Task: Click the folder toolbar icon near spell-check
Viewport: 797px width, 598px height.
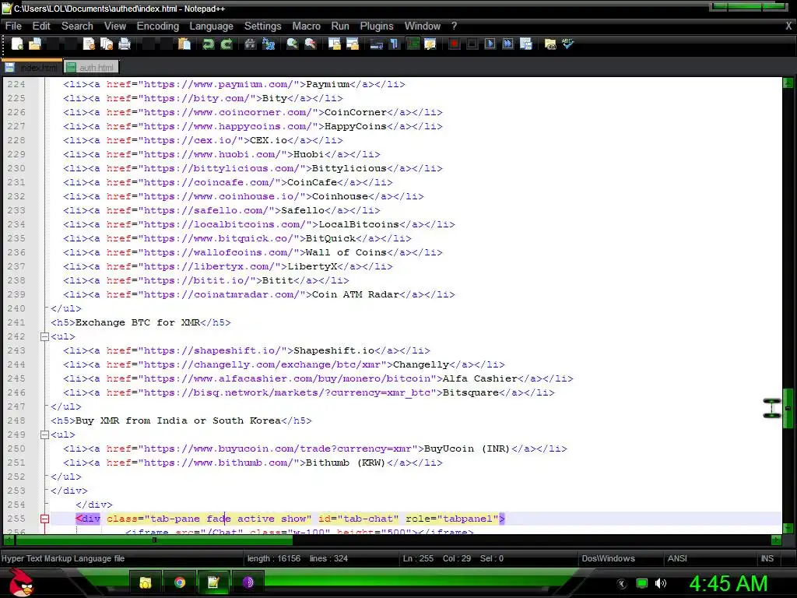Action: pyautogui.click(x=550, y=44)
